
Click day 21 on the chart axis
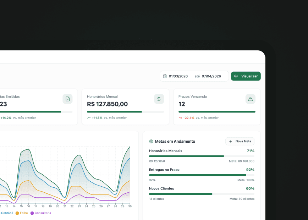(65, 206)
